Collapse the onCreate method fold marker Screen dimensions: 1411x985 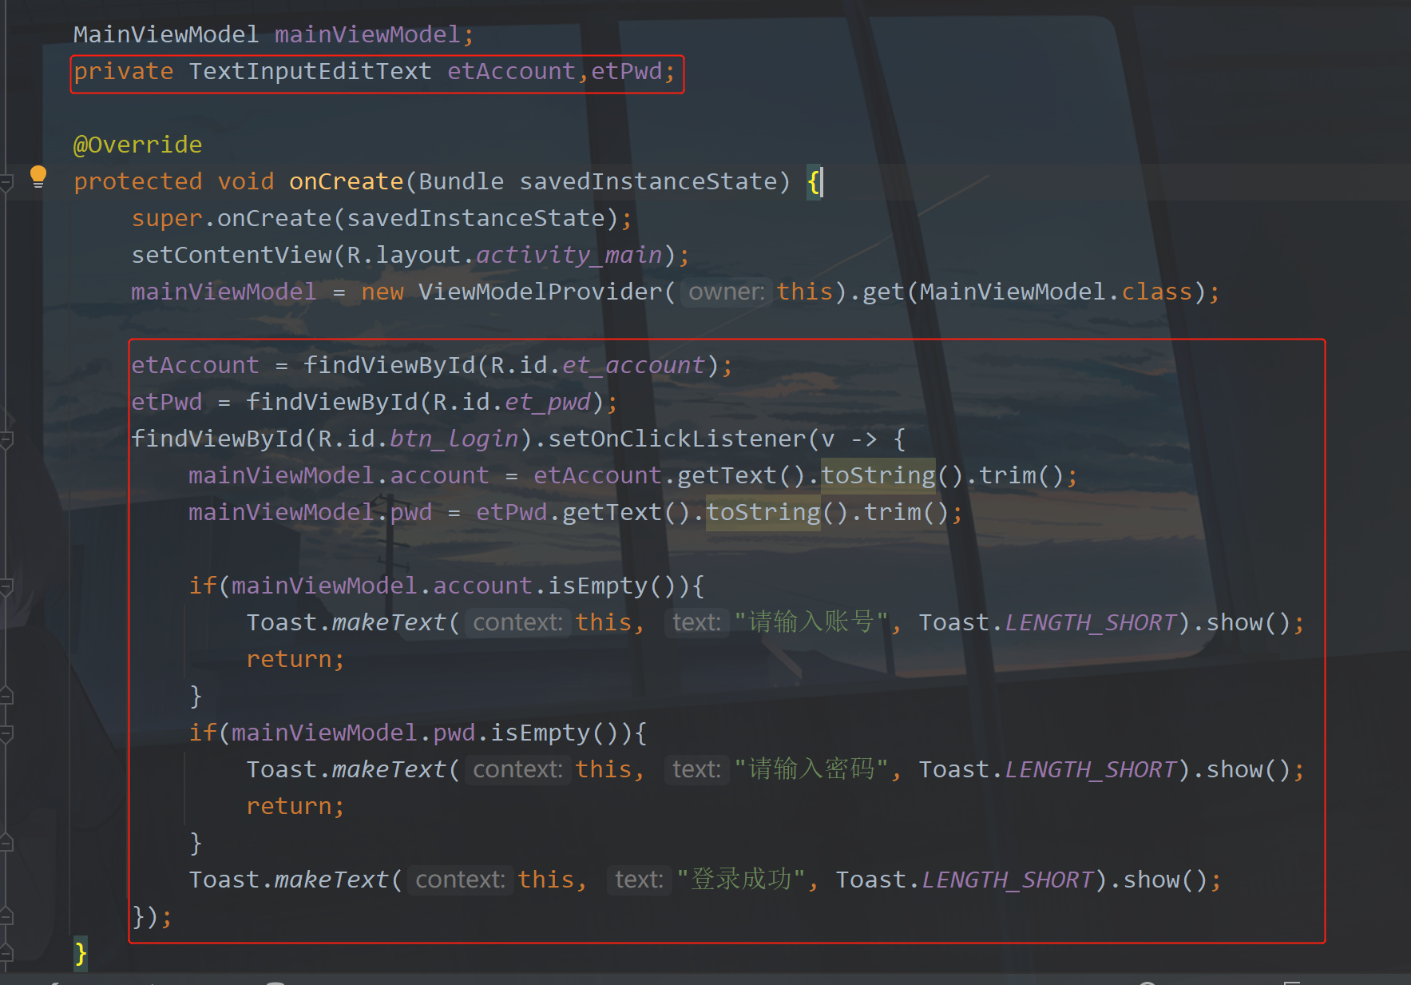click(x=6, y=182)
